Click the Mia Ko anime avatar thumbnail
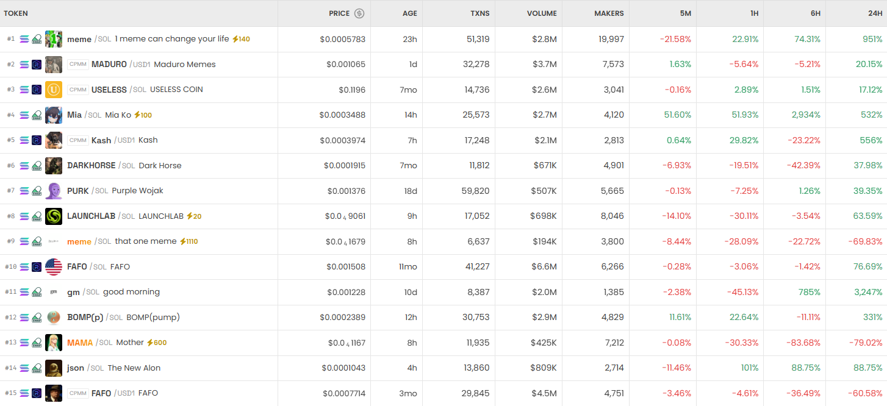The width and height of the screenshot is (887, 406). (x=54, y=115)
